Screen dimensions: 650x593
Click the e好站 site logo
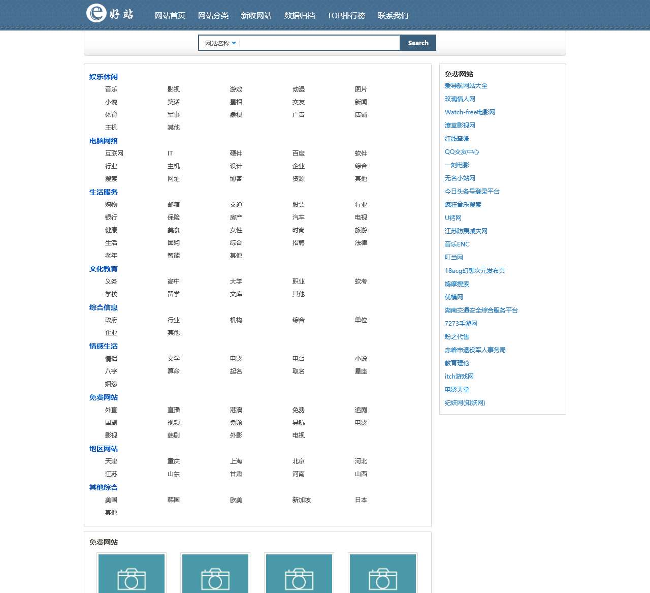pos(110,14)
